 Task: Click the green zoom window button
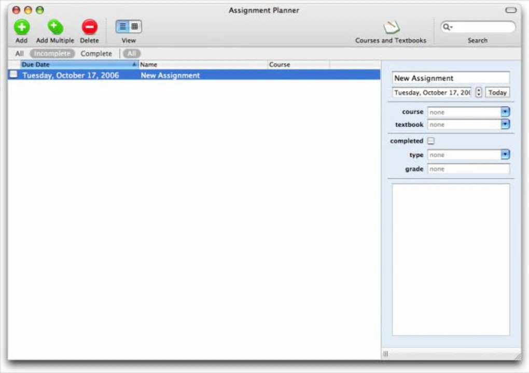[40, 10]
